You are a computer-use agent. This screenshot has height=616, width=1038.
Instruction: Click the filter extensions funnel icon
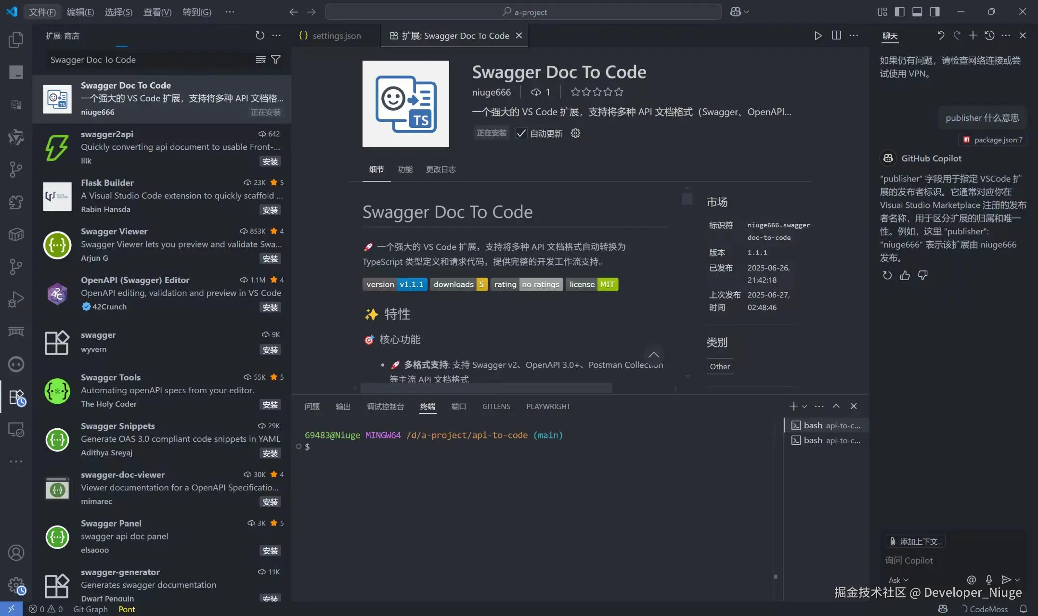(276, 60)
